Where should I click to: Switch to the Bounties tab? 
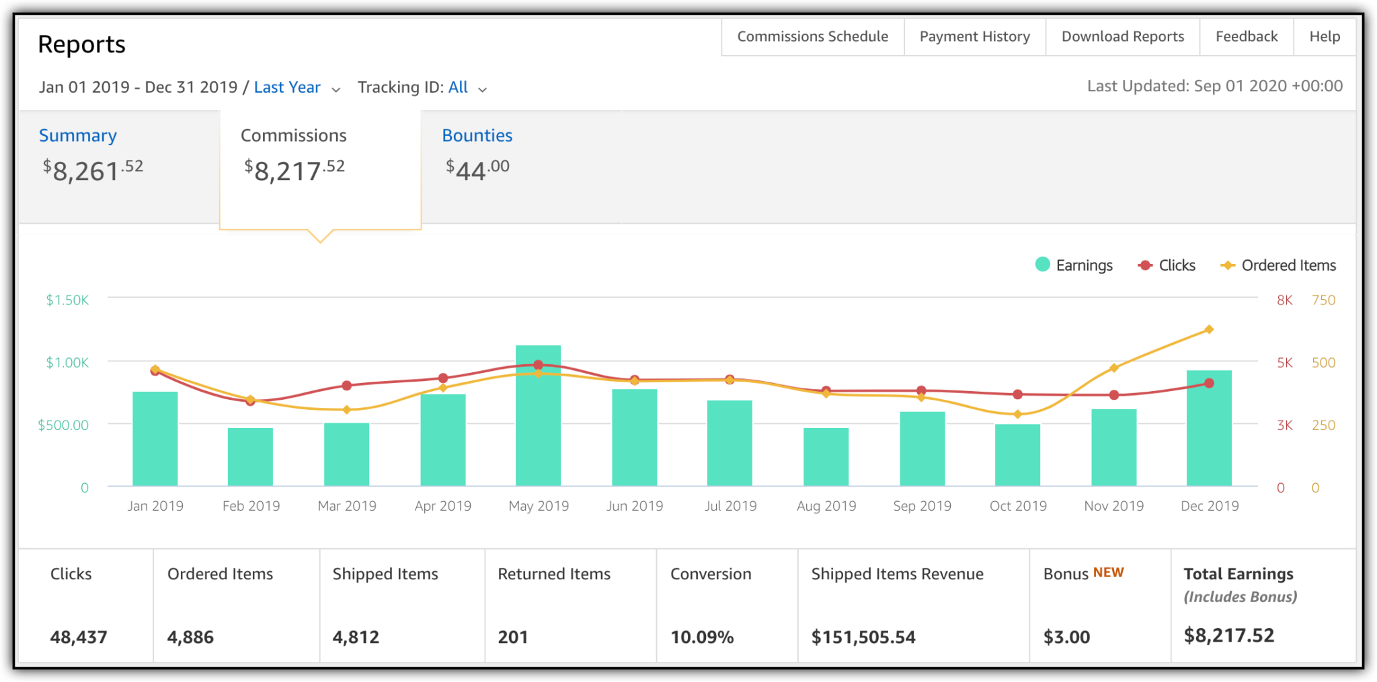tap(477, 135)
